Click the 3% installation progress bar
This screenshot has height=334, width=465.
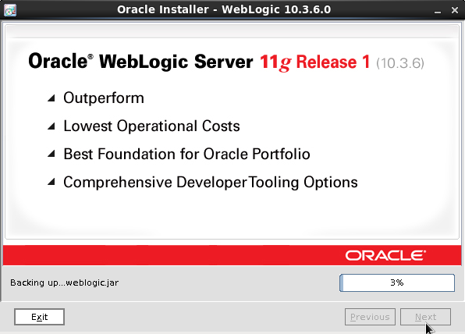[397, 282]
